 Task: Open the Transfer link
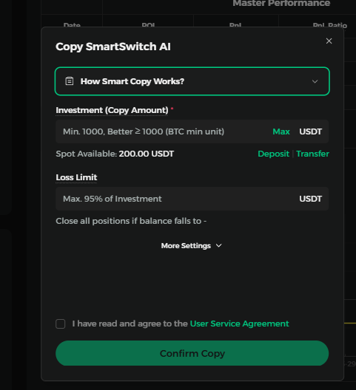point(312,154)
